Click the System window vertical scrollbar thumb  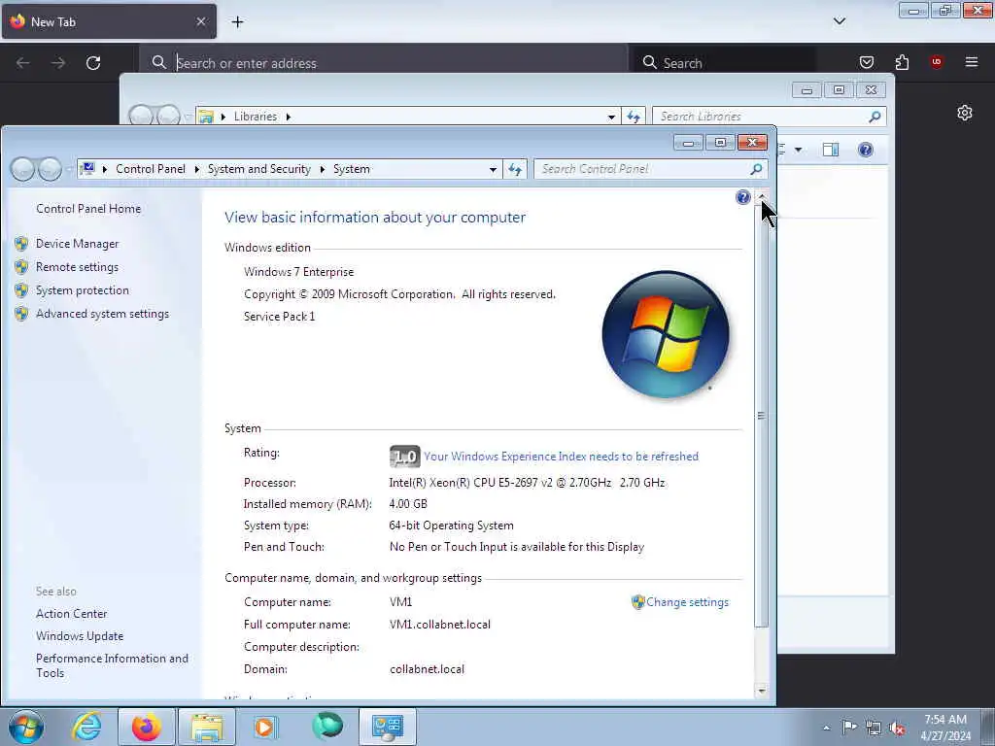(762, 415)
